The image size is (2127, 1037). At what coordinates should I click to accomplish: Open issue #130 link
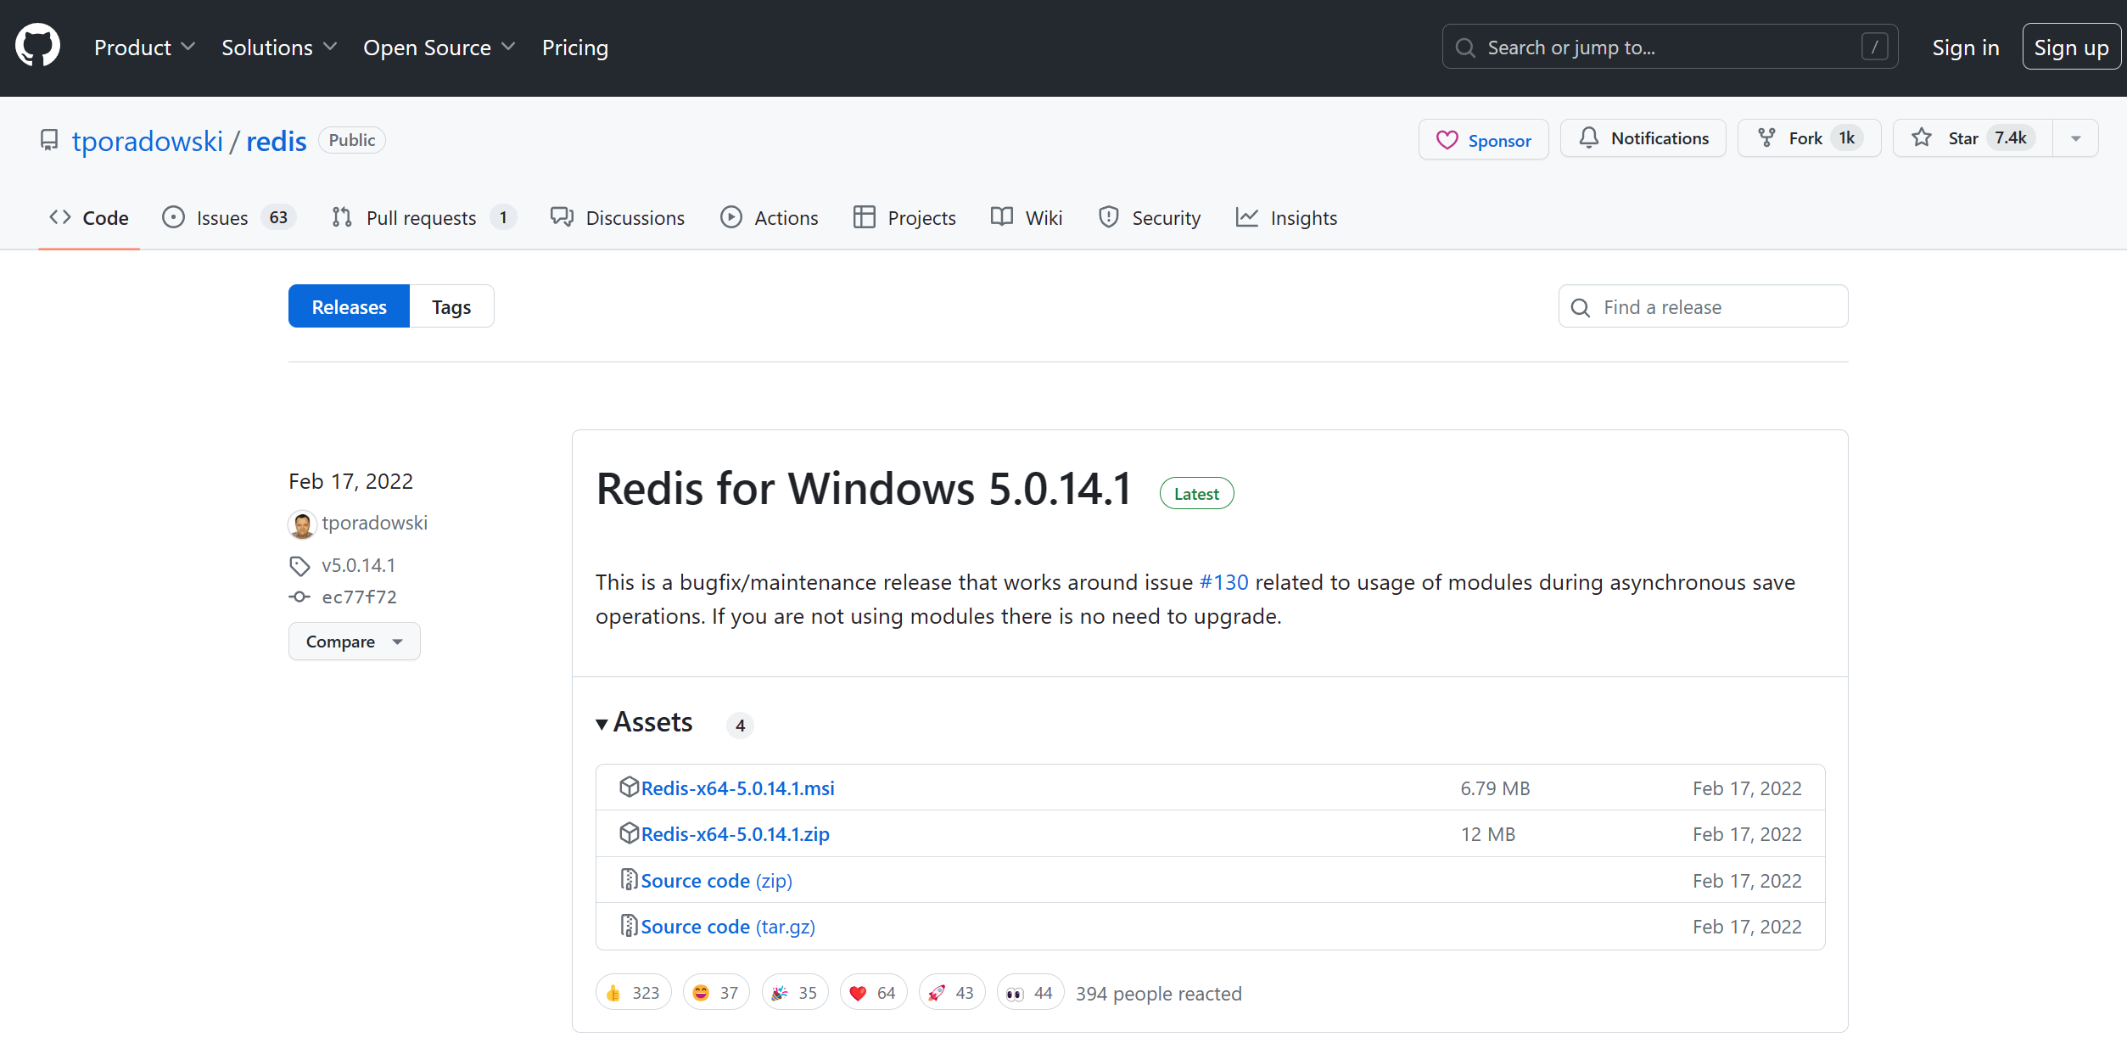(x=1223, y=582)
